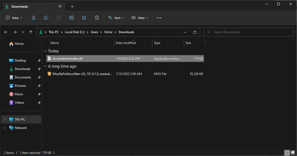Go back with the left arrow

tap(6, 32)
